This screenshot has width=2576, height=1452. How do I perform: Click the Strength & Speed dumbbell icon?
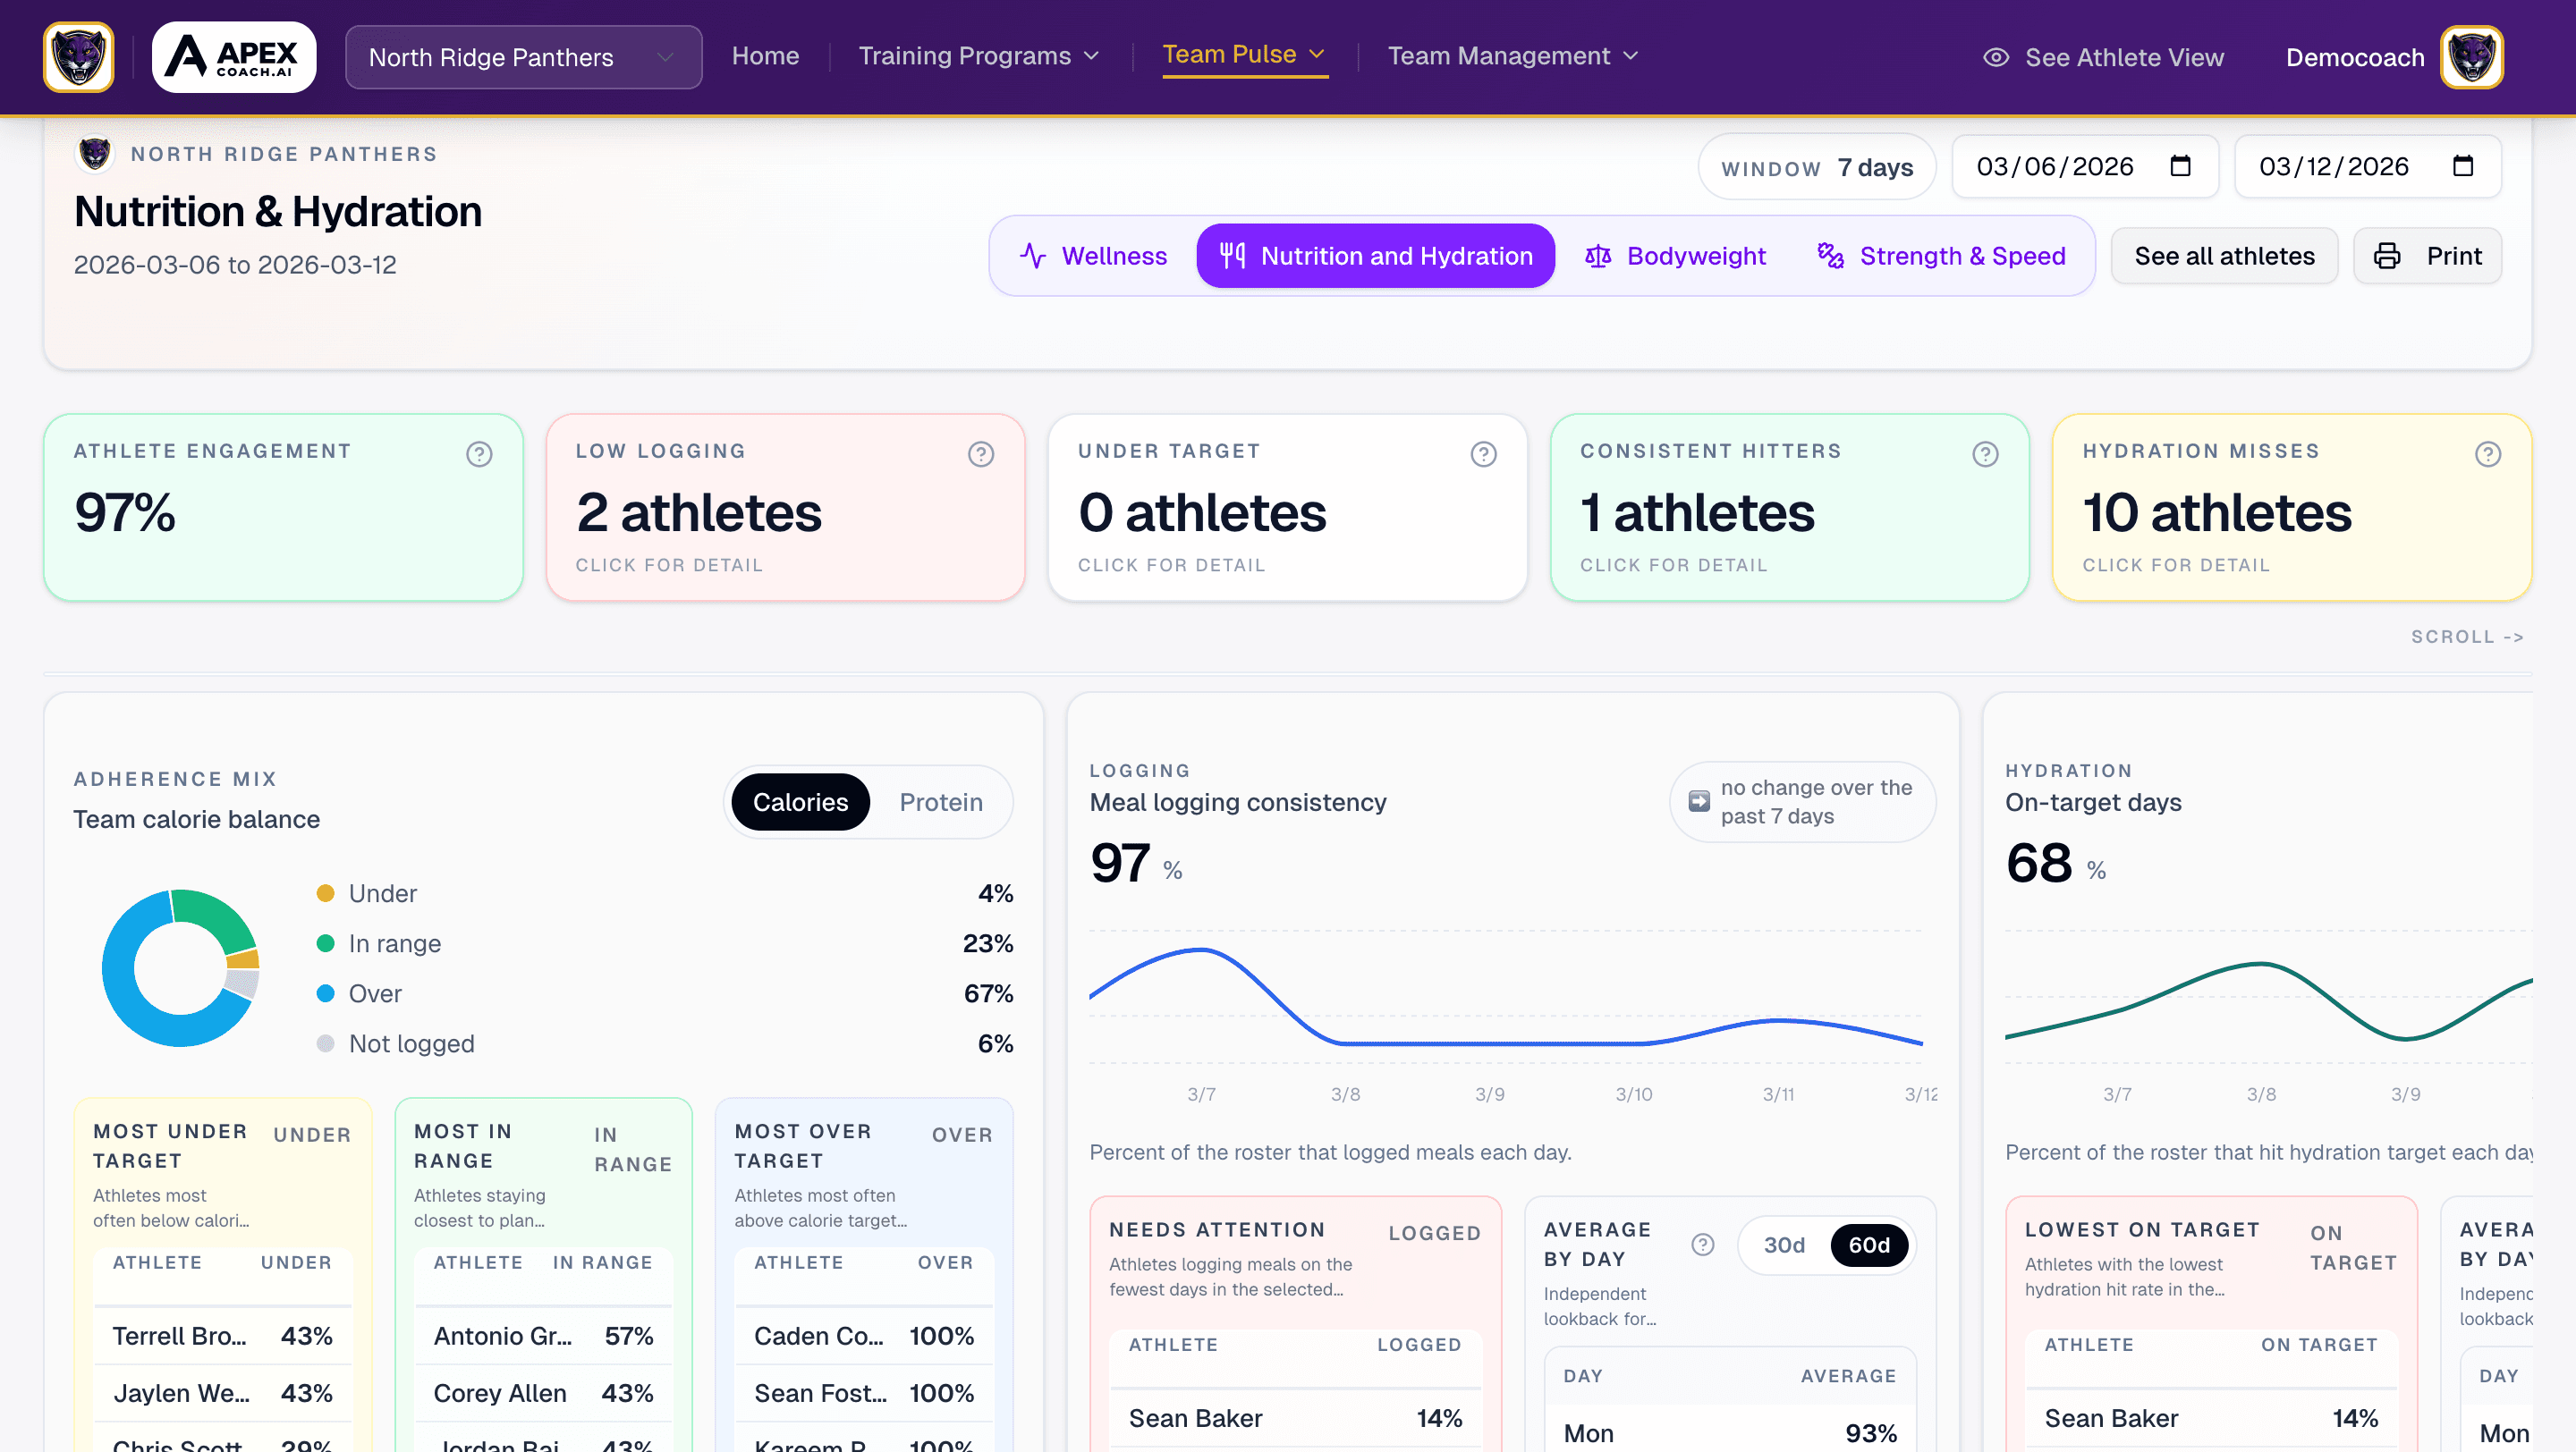coord(1831,256)
